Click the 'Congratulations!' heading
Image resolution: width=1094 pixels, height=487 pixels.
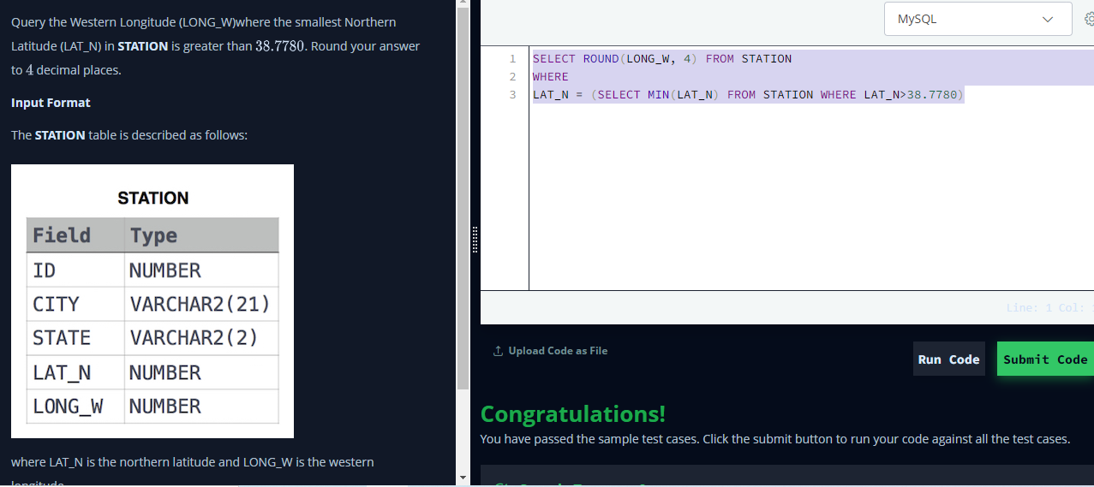click(x=572, y=414)
